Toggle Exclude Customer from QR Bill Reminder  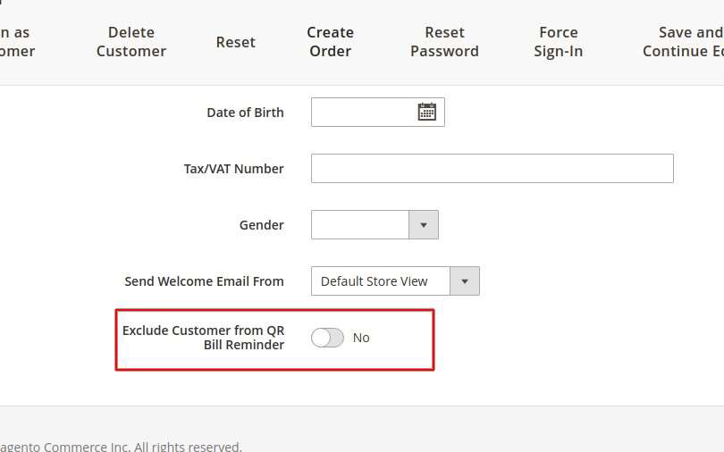[x=327, y=338]
